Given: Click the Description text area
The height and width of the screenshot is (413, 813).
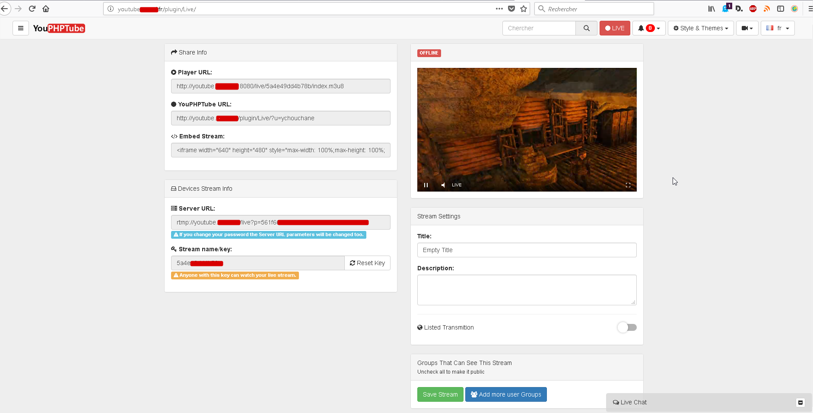Looking at the screenshot, I should pyautogui.click(x=527, y=290).
